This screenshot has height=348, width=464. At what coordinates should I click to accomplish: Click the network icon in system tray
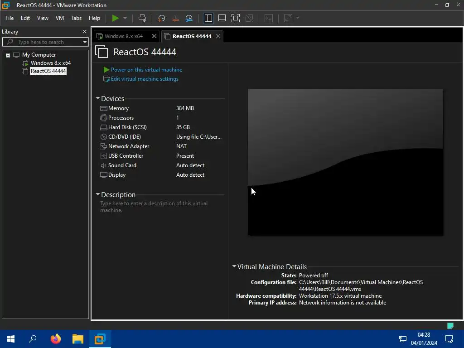403,339
